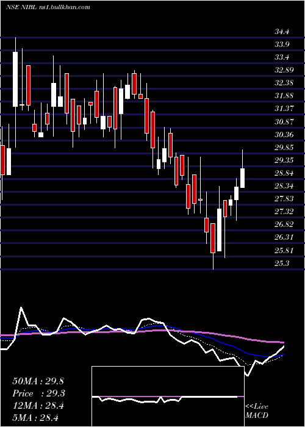Click the Price : 29.3 readout
Image resolution: width=305 pixels, height=427 pixels.
[38, 393]
